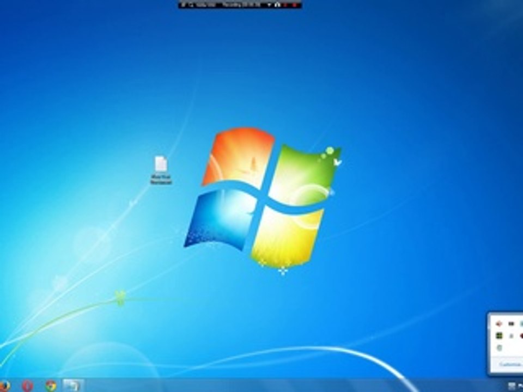Select the text document icon on desktop
The width and height of the screenshot is (523, 392).
pos(161,170)
